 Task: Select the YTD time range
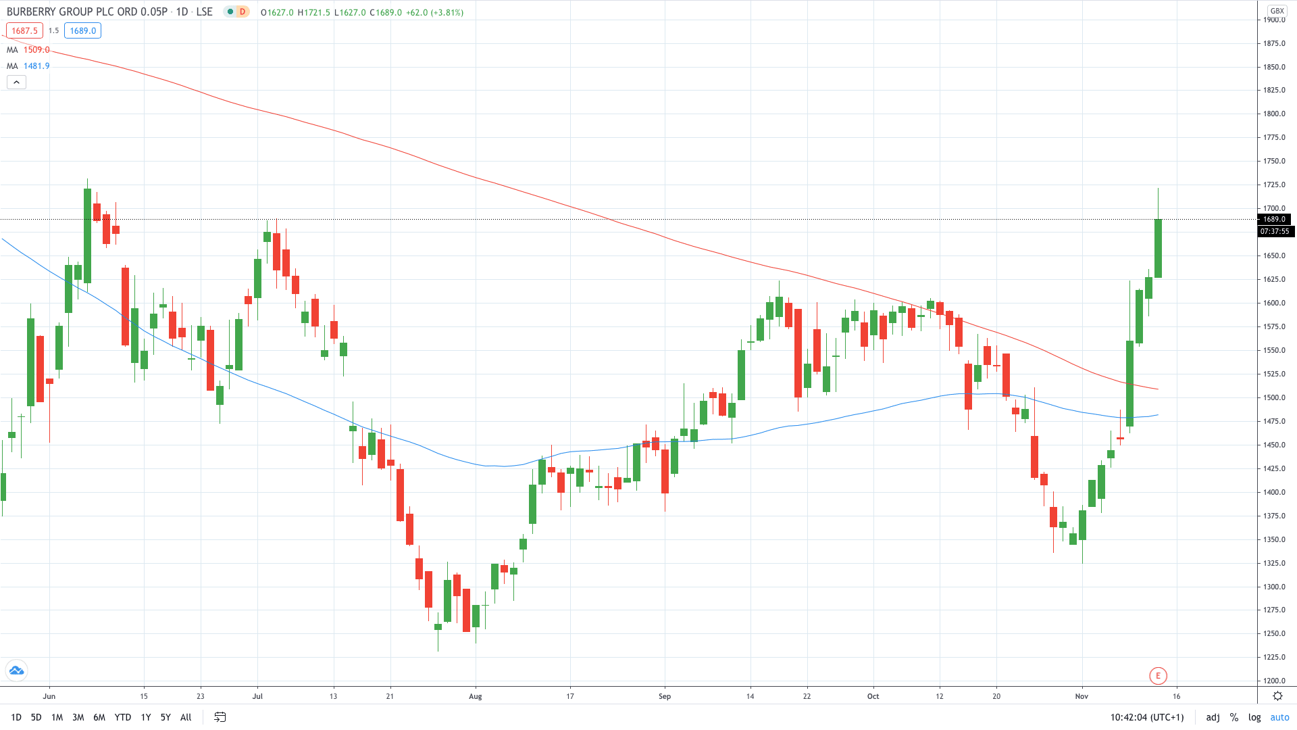coord(123,717)
